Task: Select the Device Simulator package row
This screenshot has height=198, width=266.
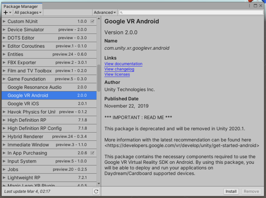Action: tap(49, 29)
